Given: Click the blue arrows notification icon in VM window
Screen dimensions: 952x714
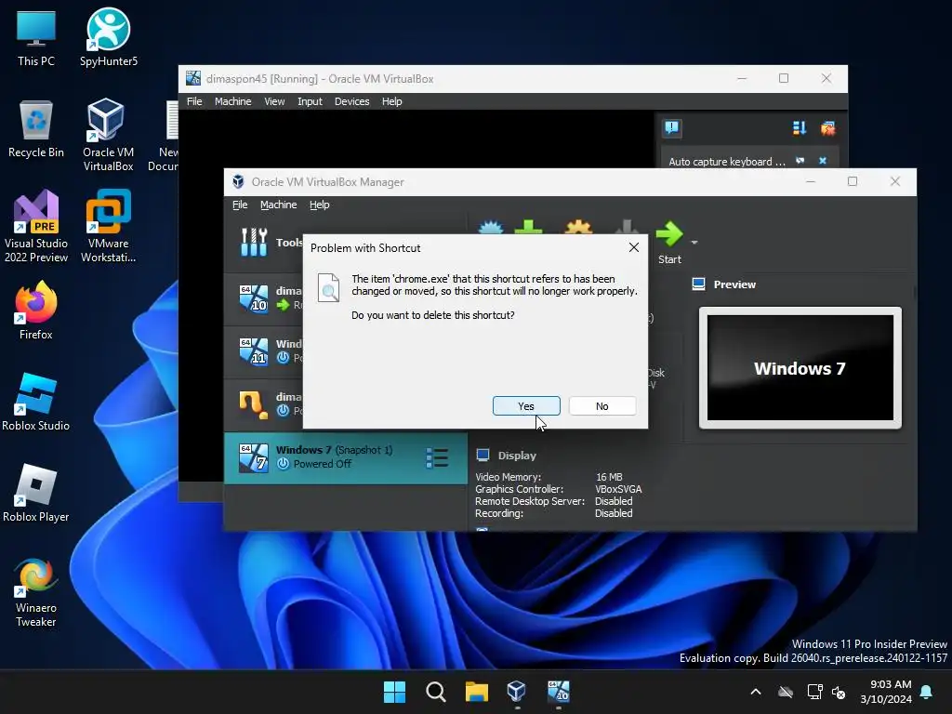Looking at the screenshot, I should coord(799,127).
